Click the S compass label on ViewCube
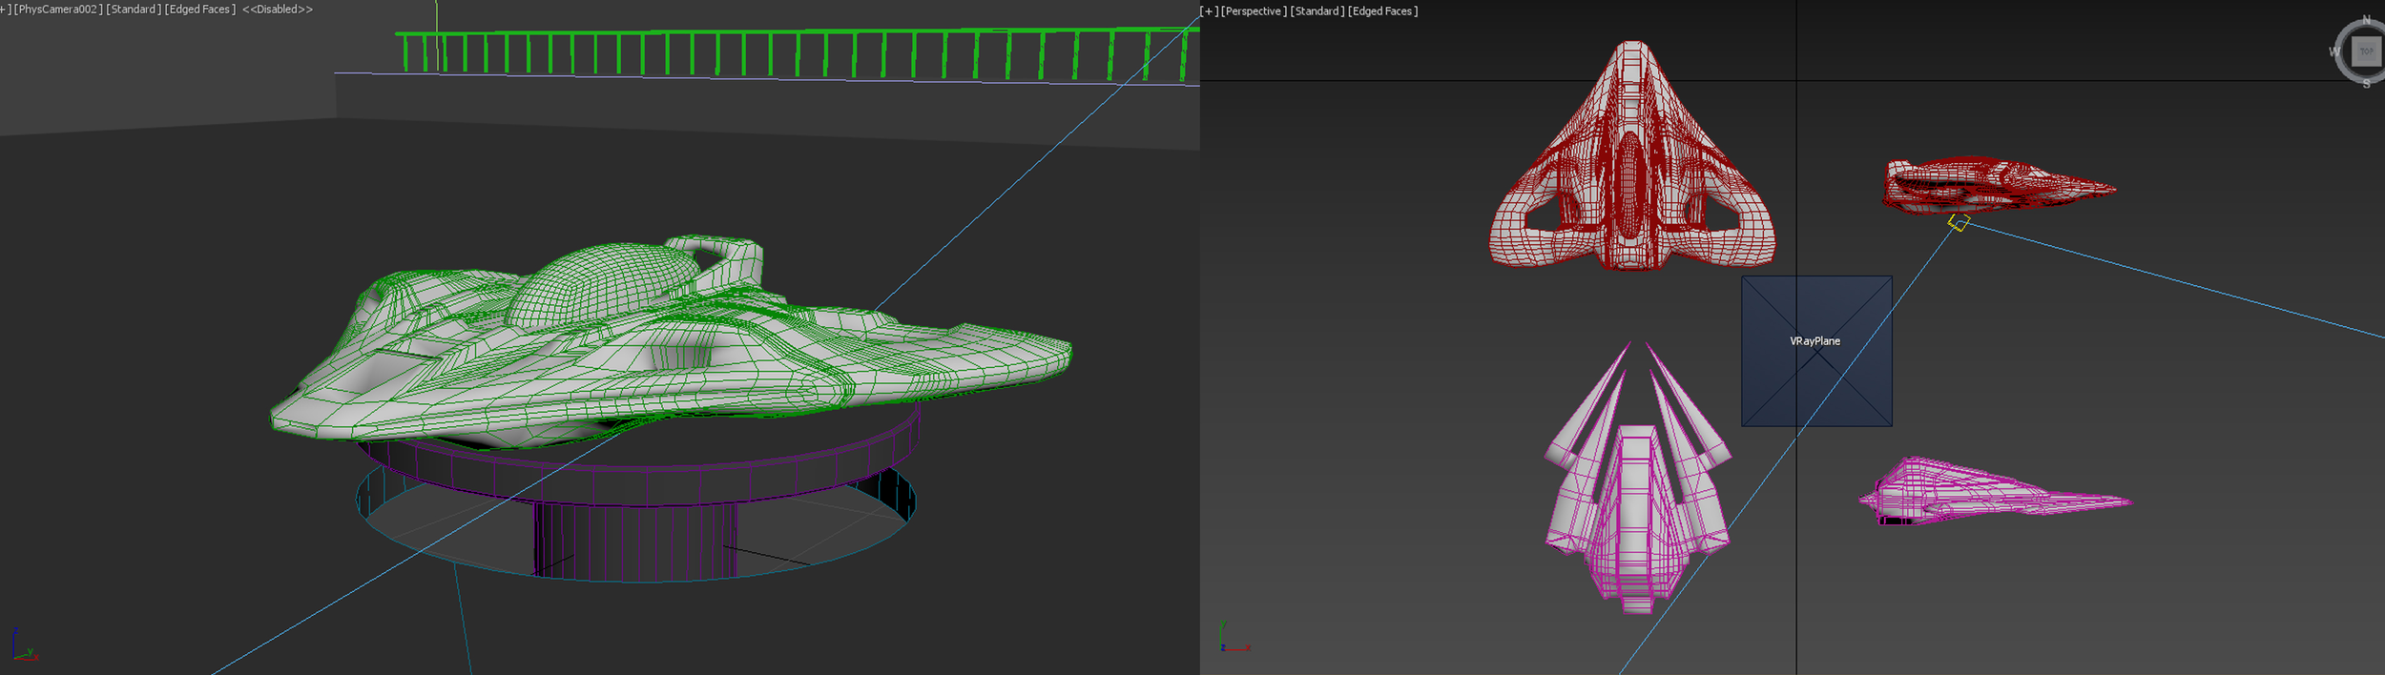Image resolution: width=2385 pixels, height=675 pixels. (x=2366, y=84)
